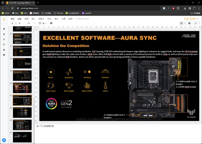Open the 說明 (Help) menu
Screen dimensions: 202x144
pos(70,19)
